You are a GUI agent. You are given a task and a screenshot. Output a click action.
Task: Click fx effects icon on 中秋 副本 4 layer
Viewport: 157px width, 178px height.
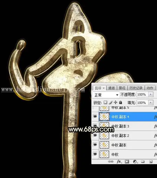156,117
